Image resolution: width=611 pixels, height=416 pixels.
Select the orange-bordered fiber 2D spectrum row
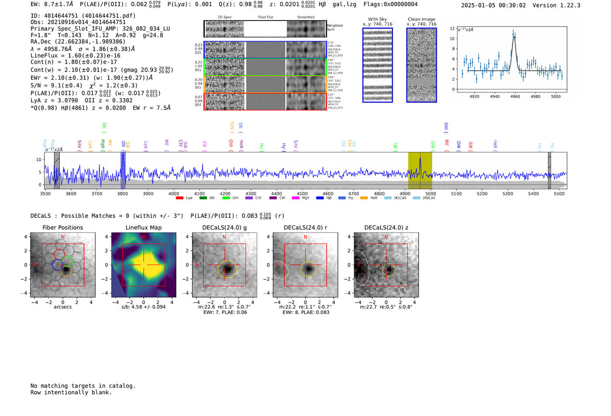[x=265, y=84]
